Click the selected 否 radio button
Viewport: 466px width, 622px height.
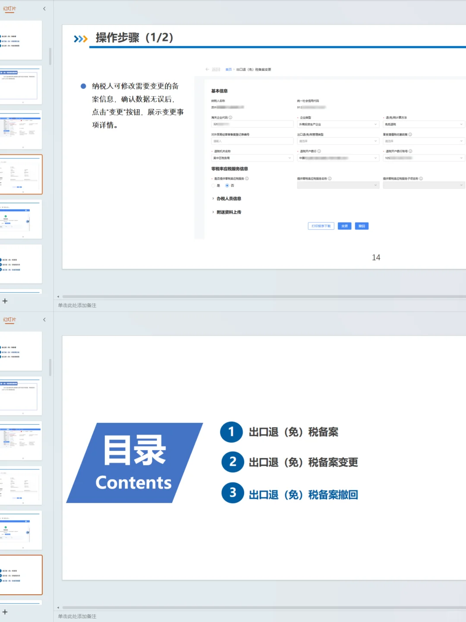(x=227, y=186)
